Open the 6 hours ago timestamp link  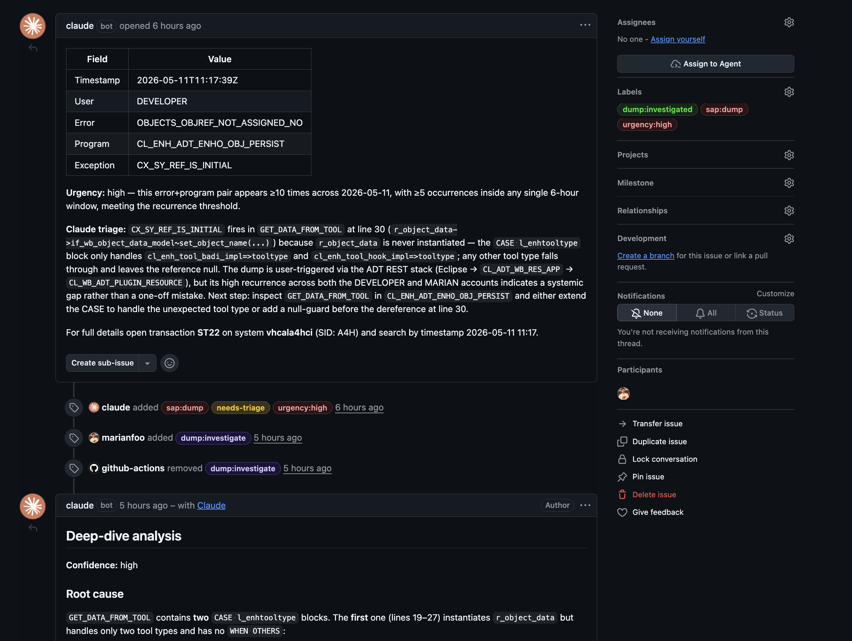click(359, 408)
